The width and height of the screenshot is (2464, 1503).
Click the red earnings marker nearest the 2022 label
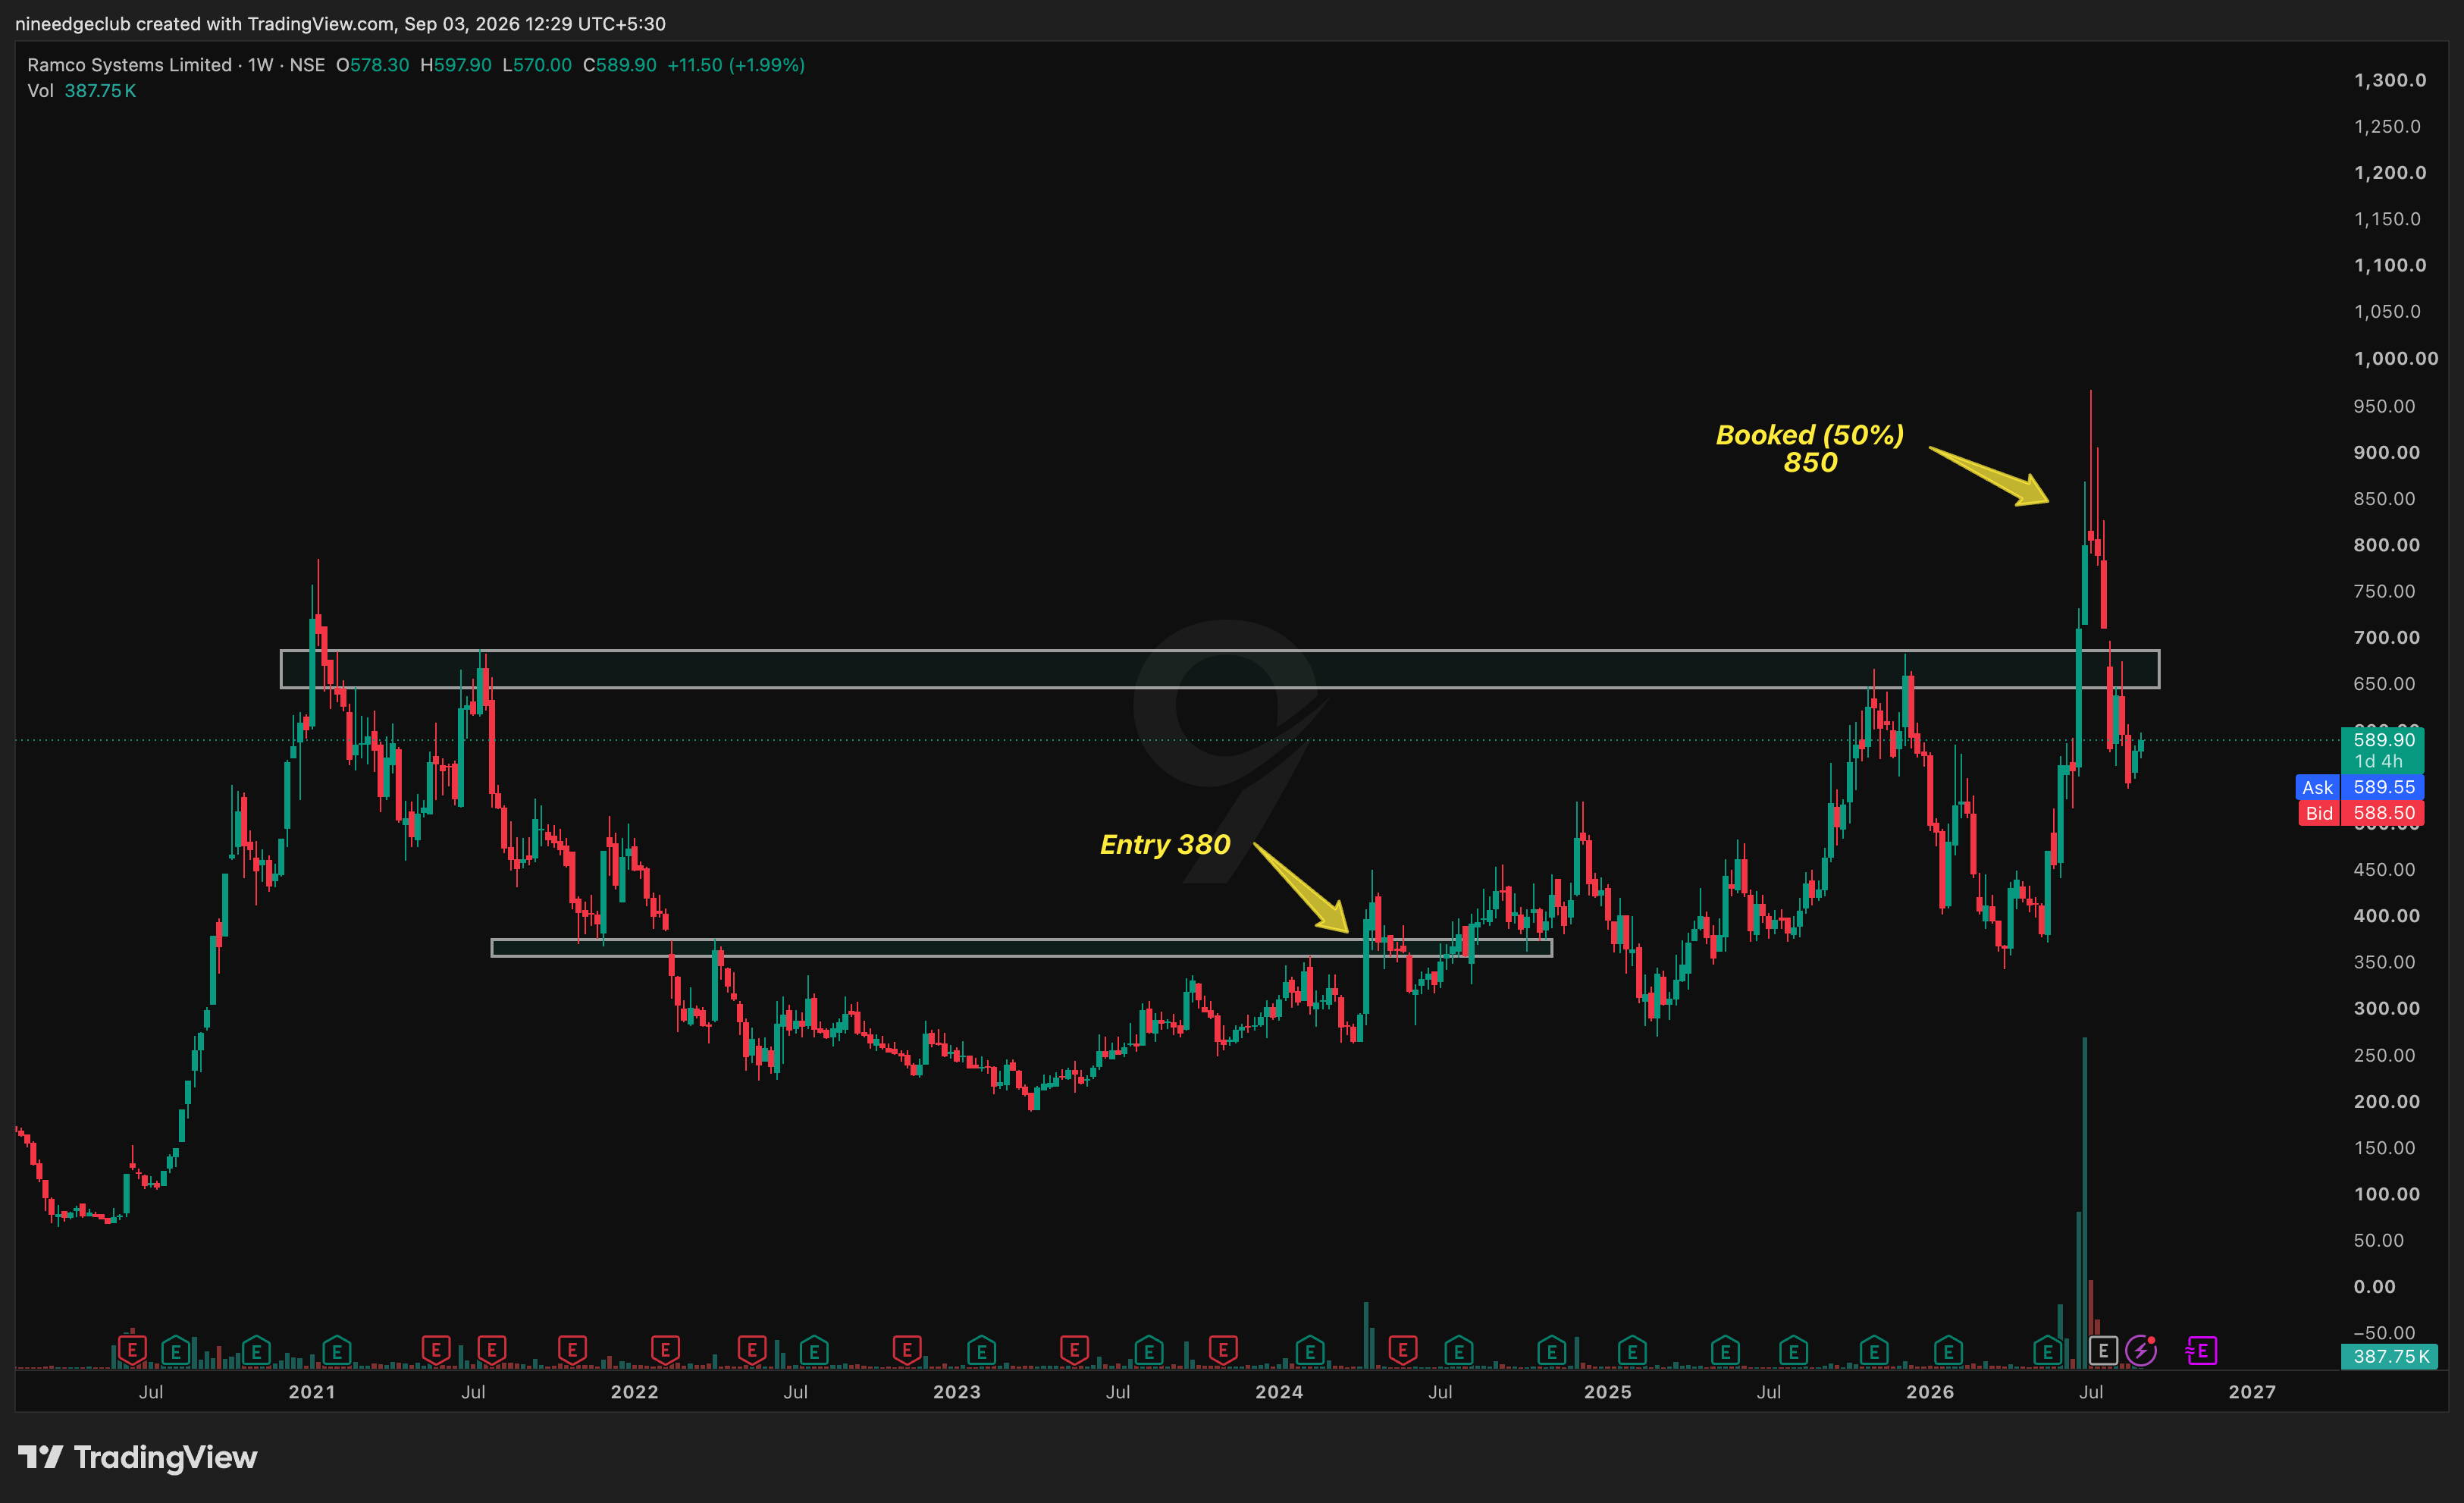pos(665,1351)
